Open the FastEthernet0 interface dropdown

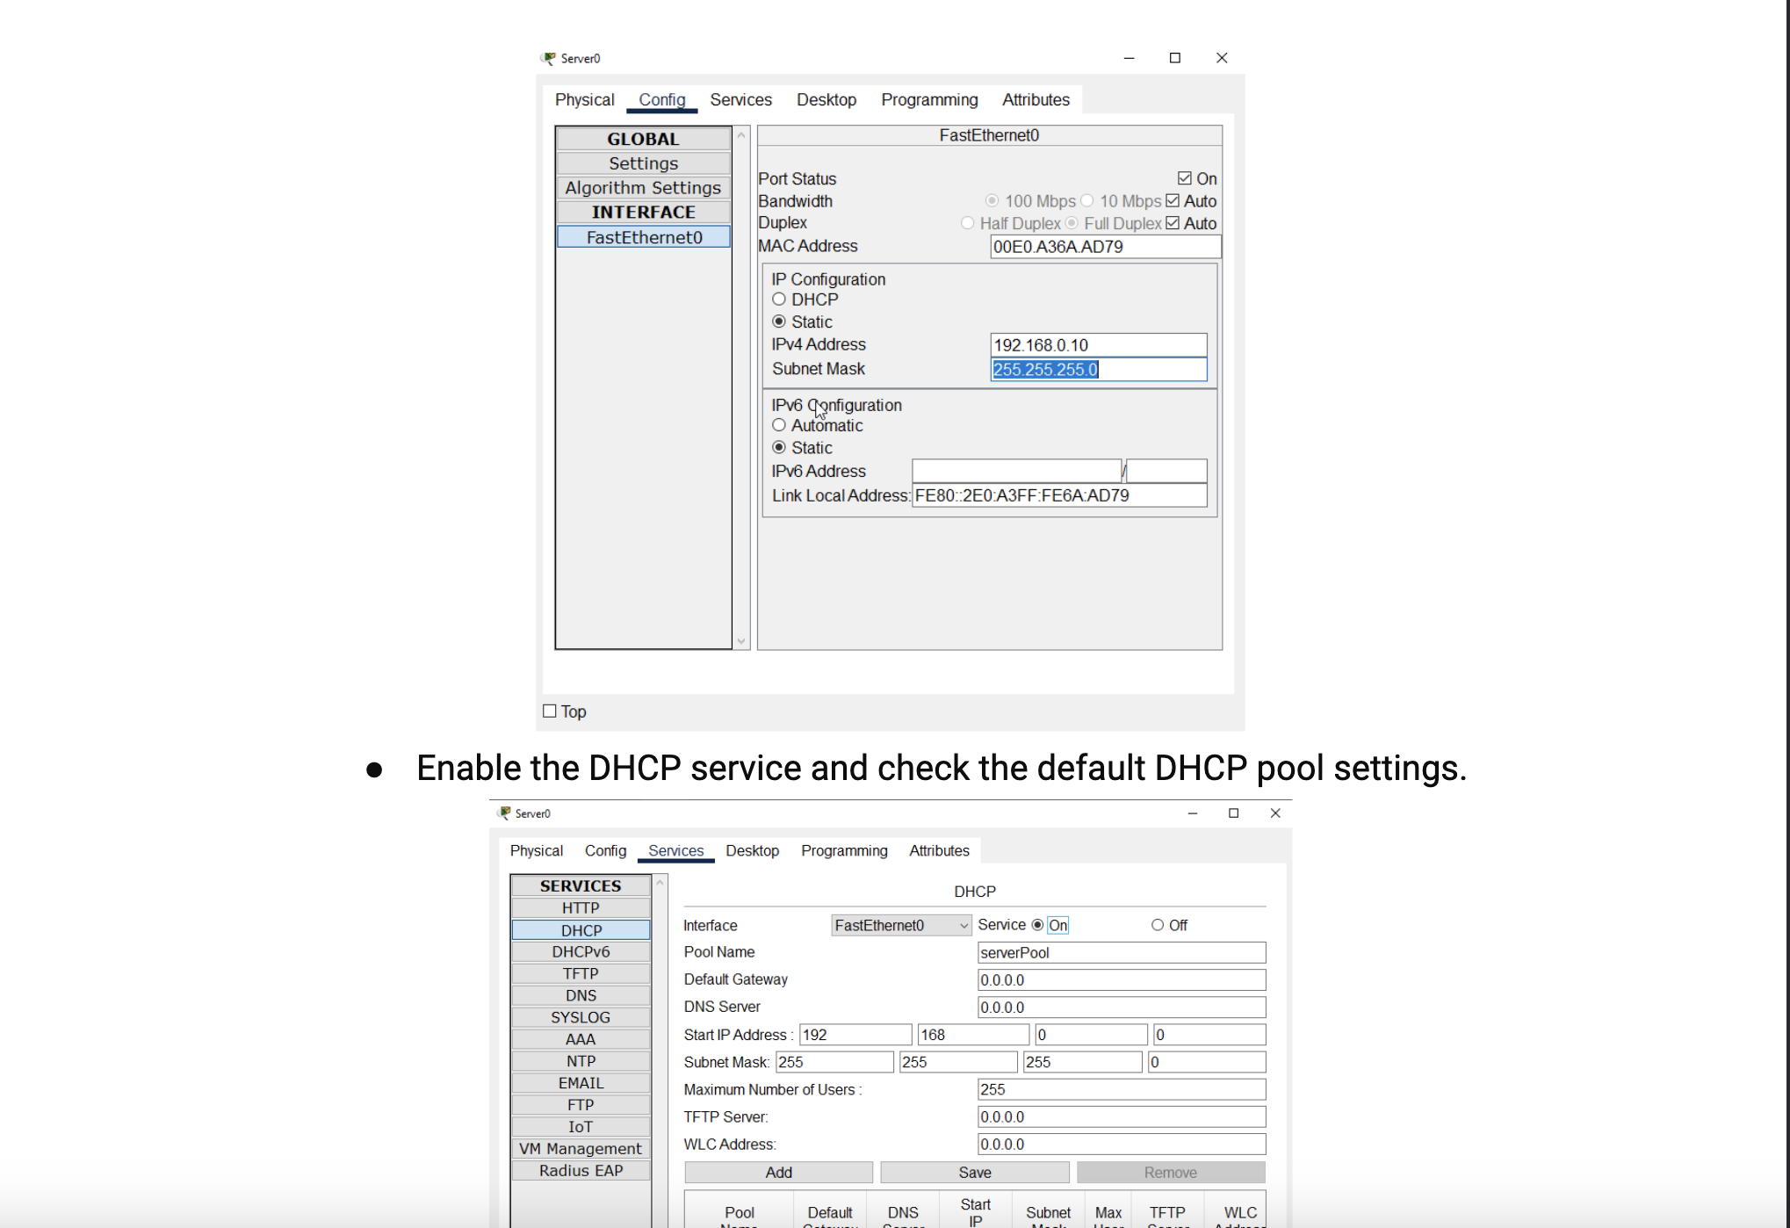tap(900, 925)
